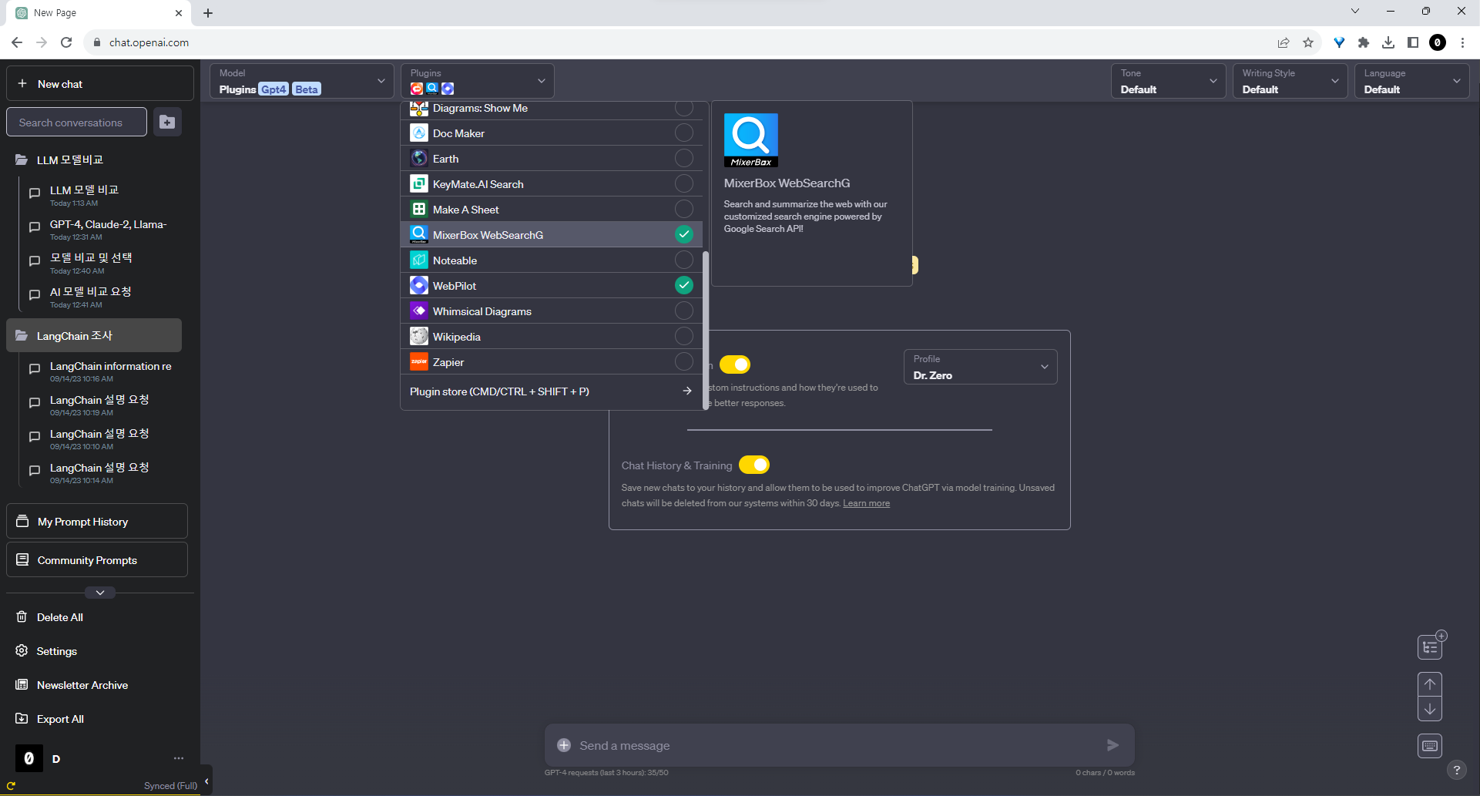Image resolution: width=1480 pixels, height=796 pixels.
Task: Click the KeyMate.AI Search plugin icon
Action: point(418,184)
